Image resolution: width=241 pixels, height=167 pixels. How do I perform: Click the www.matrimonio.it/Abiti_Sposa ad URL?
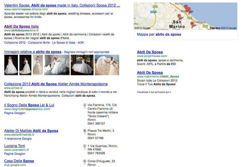click(158, 76)
